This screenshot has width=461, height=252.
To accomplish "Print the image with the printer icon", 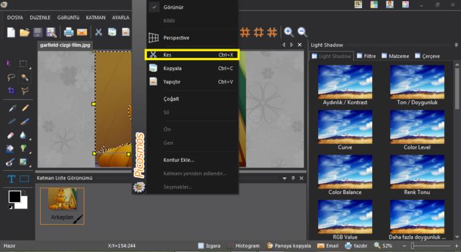I will pyautogui.click(x=69, y=32).
